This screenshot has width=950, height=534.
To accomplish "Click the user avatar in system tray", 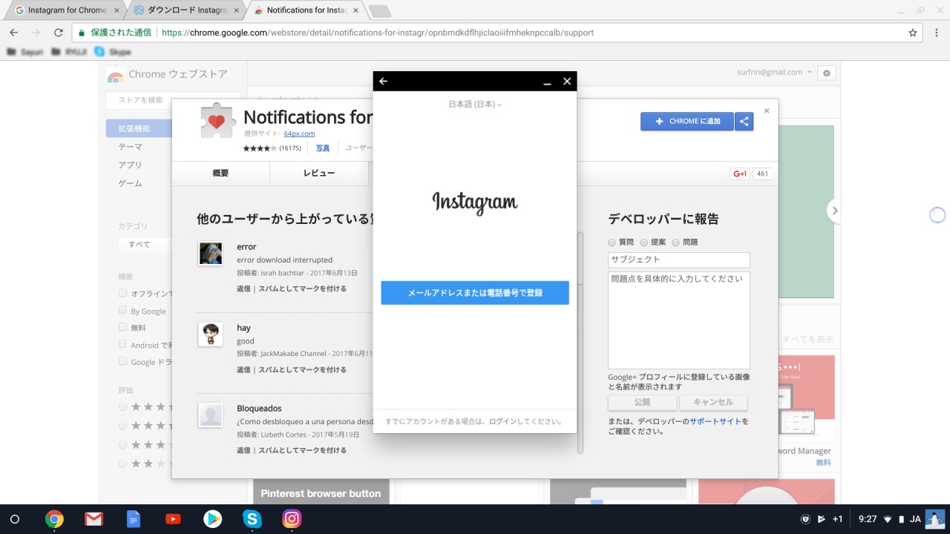I will 934,519.
